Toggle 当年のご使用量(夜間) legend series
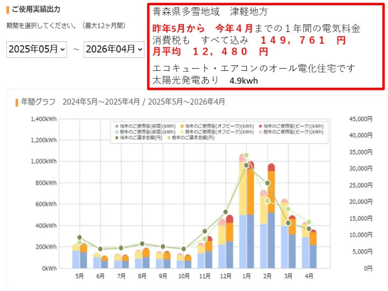The width and height of the screenshot is (388, 291). (144, 125)
